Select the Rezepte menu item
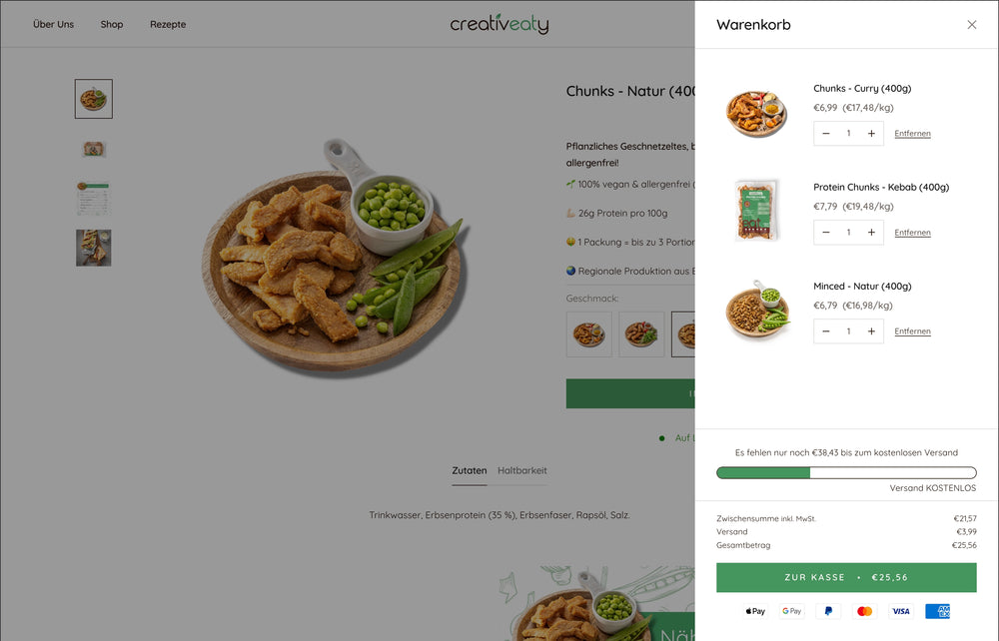999x641 pixels. [167, 24]
